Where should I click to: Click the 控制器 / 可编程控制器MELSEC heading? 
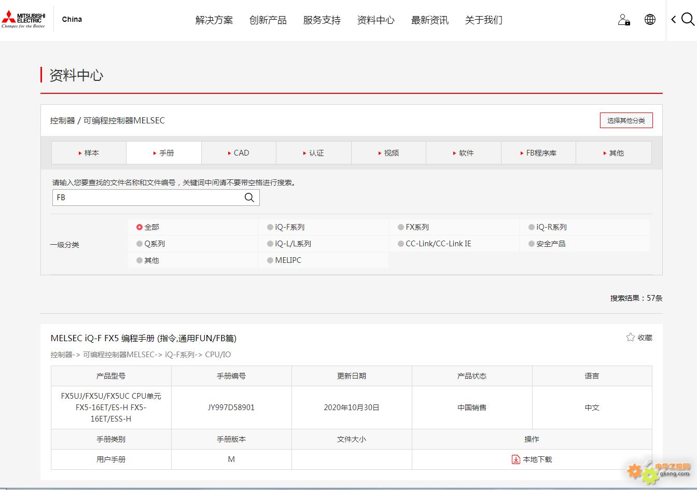(x=107, y=120)
